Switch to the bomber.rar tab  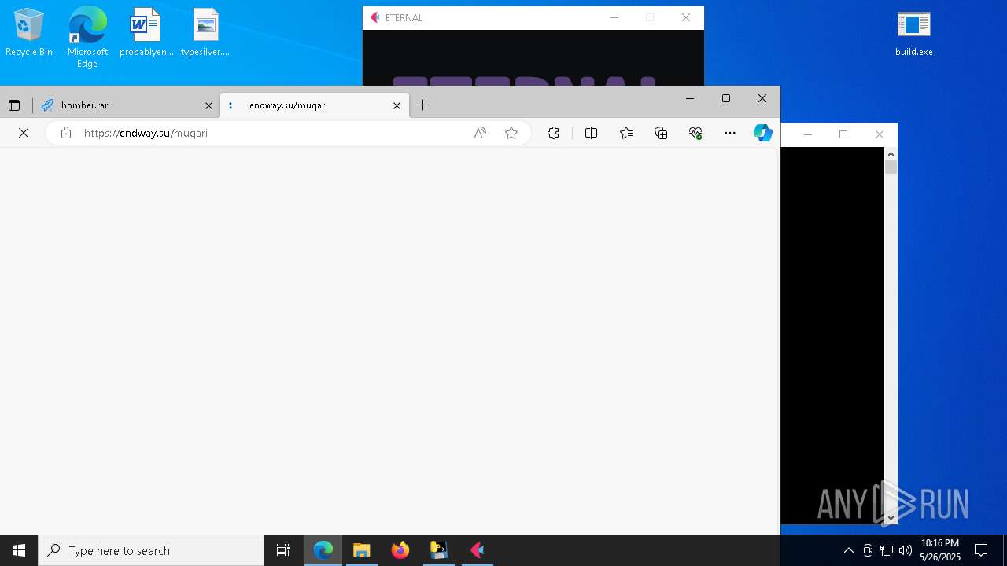click(127, 105)
